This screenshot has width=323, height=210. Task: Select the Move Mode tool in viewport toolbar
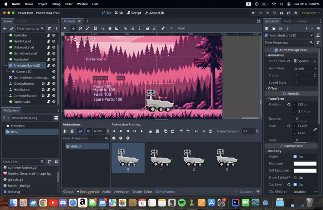pyautogui.click(x=73, y=28)
